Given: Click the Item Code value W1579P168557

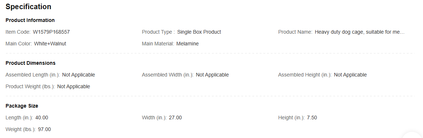Looking at the screenshot, I should pyautogui.click(x=51, y=32).
